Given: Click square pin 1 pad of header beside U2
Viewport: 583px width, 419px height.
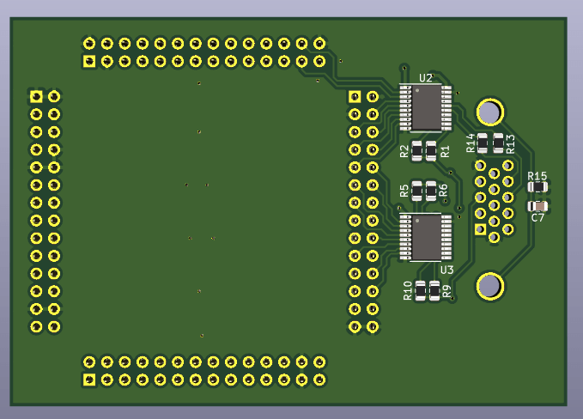Looking at the screenshot, I should 355,97.
